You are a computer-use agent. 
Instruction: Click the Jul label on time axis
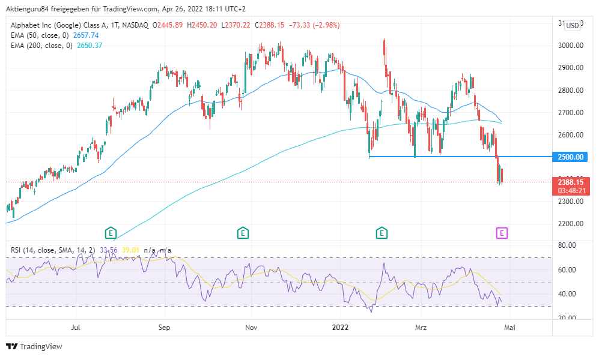point(76,327)
